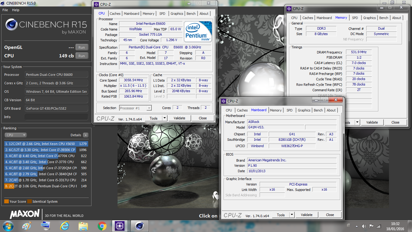Open Graphics tab in CPU window

(x=177, y=14)
